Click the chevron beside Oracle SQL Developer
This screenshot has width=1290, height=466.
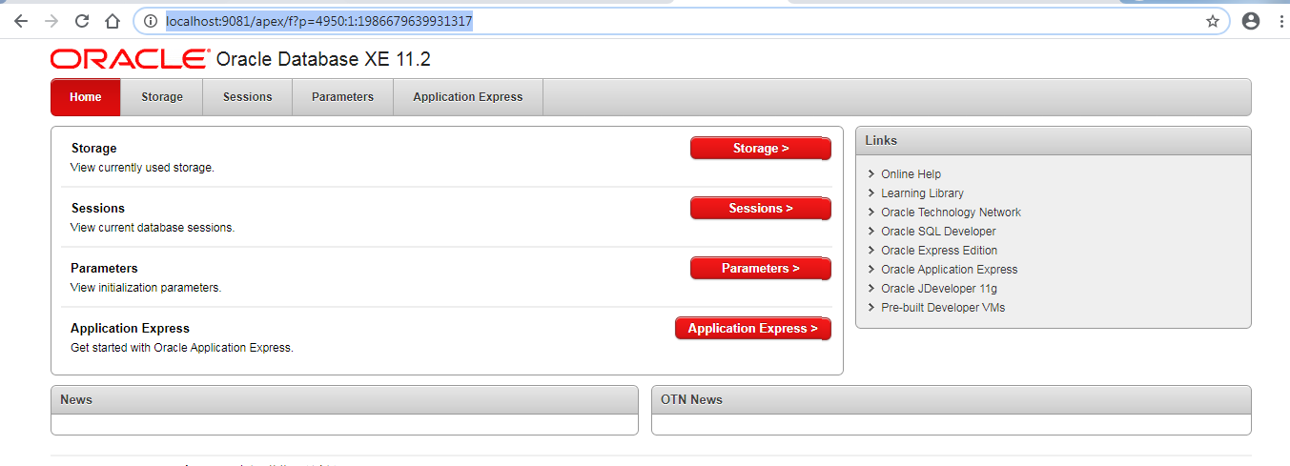click(x=871, y=232)
